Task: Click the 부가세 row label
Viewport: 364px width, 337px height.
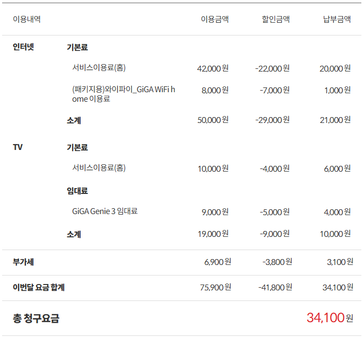Action: tap(23, 262)
